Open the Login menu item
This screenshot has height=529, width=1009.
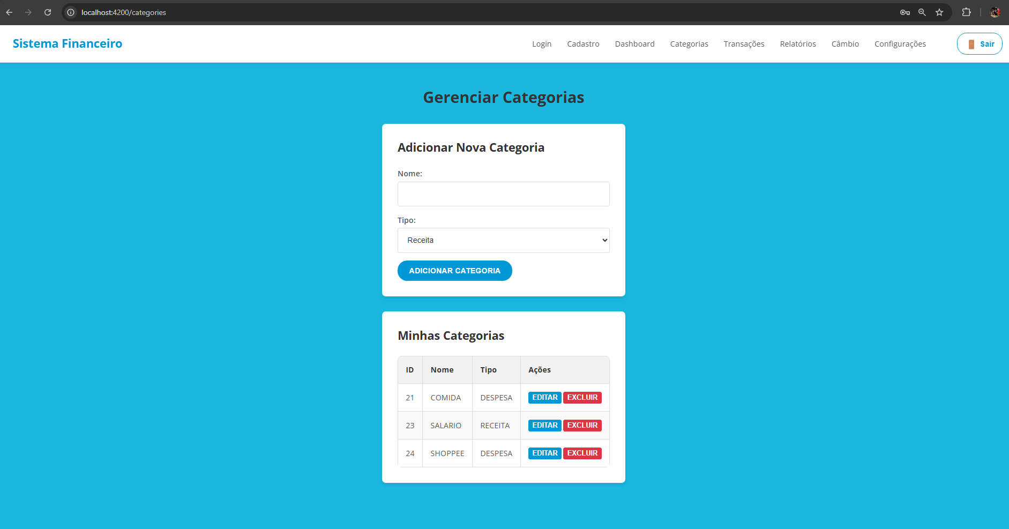[x=542, y=44]
